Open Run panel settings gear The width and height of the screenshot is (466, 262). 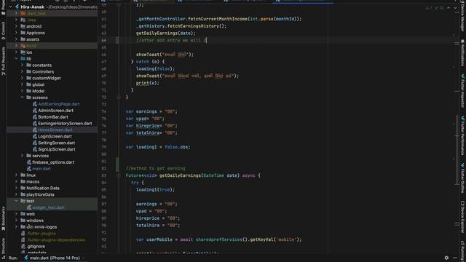(x=446, y=258)
